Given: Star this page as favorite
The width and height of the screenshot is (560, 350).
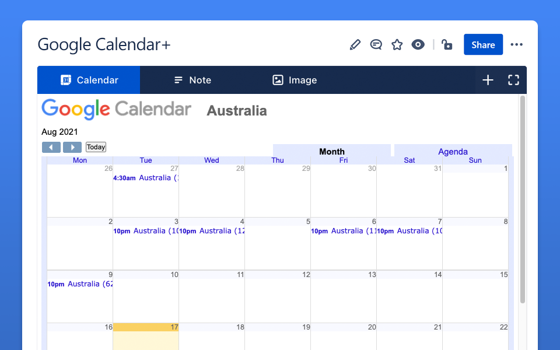Looking at the screenshot, I should [x=397, y=45].
